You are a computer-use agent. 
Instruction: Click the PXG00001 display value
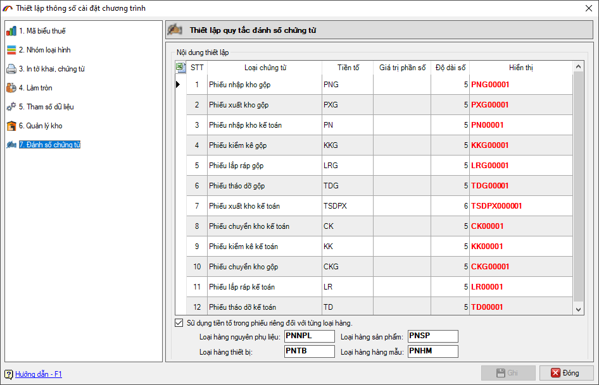pos(490,105)
